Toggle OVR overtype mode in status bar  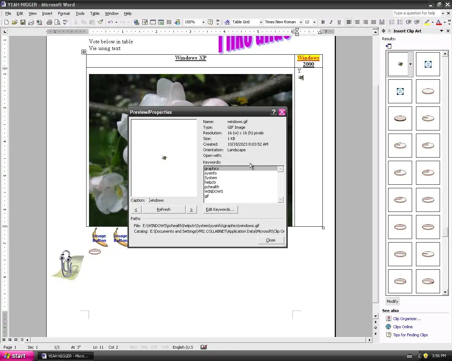pos(165,347)
